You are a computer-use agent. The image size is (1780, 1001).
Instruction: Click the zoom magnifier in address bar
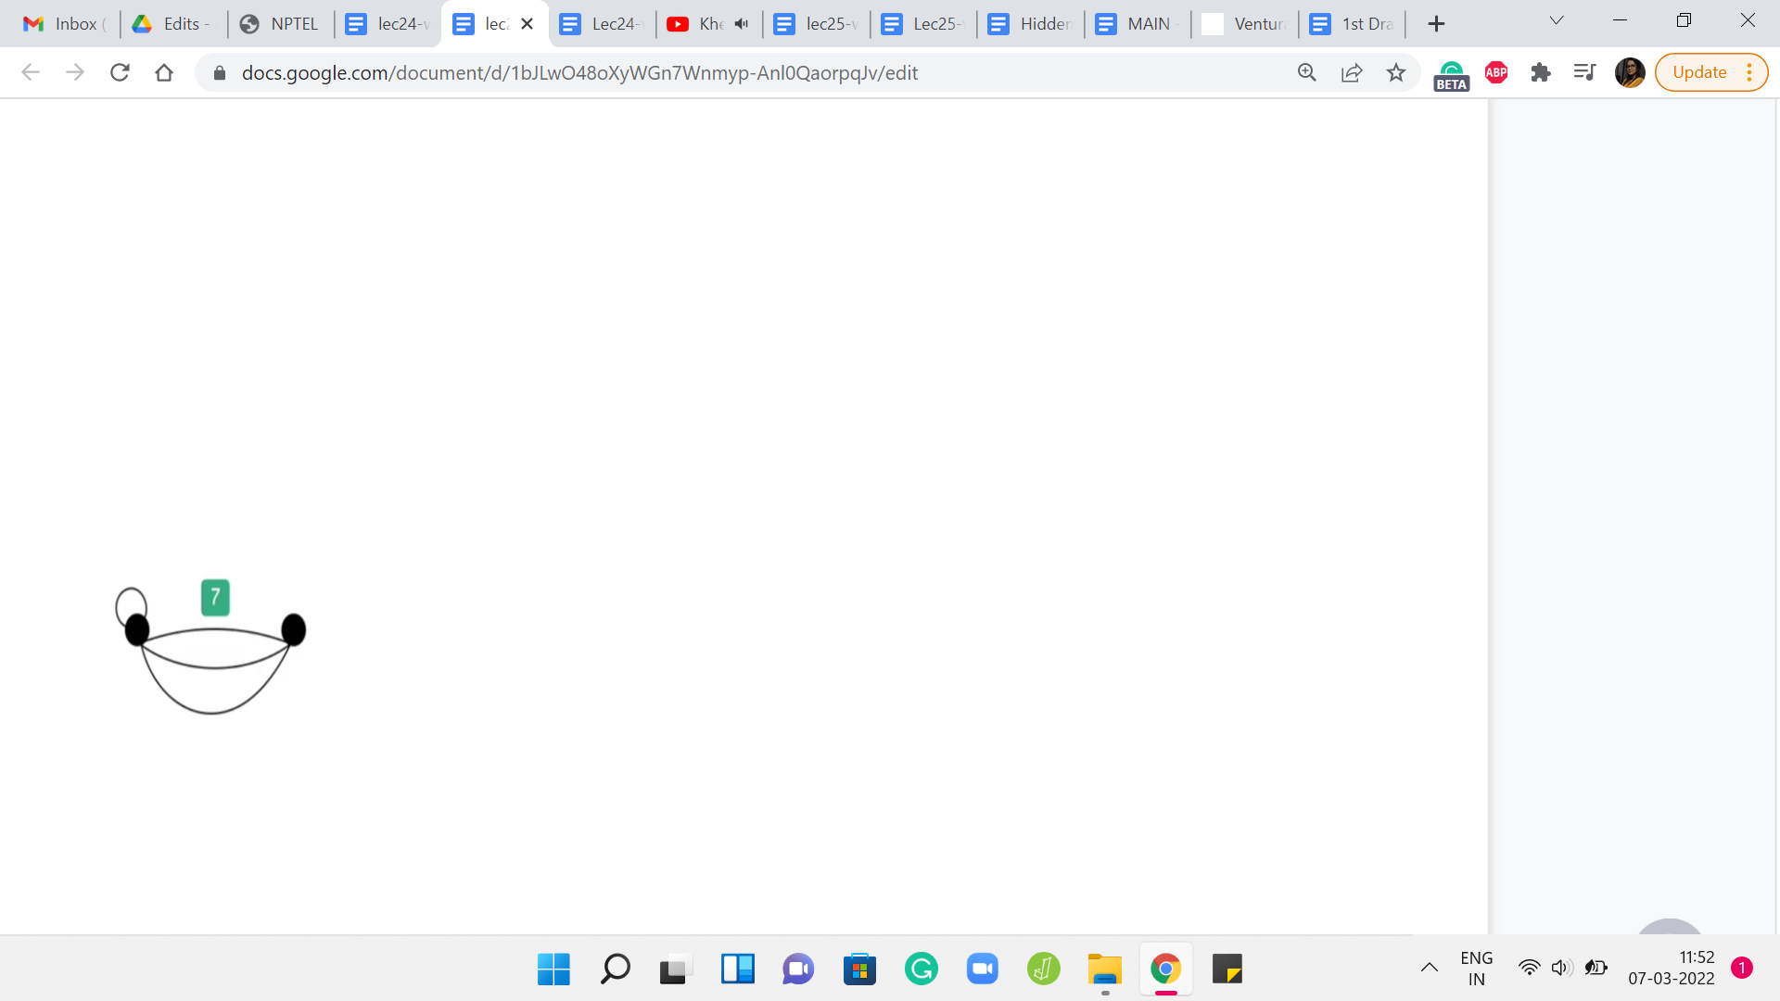(x=1307, y=72)
